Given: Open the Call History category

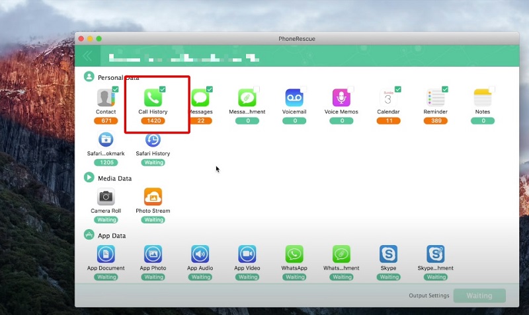Looking at the screenshot, I should pos(153,98).
